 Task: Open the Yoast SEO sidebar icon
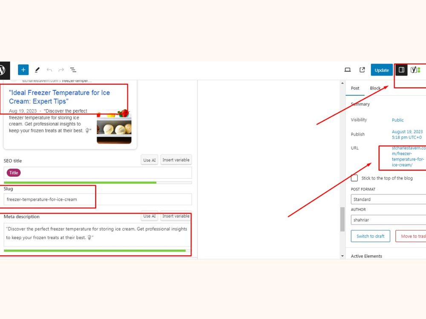[x=415, y=70]
